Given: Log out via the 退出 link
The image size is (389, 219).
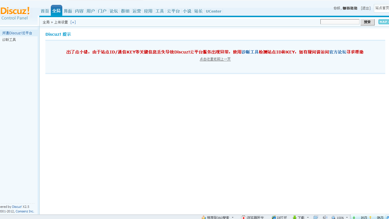Looking at the screenshot, I should 366,8.
